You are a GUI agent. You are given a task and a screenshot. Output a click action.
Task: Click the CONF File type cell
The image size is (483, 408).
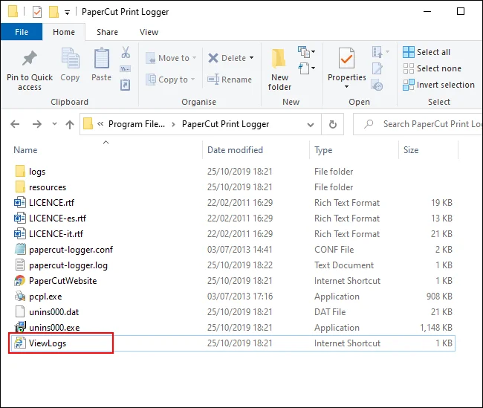point(334,250)
